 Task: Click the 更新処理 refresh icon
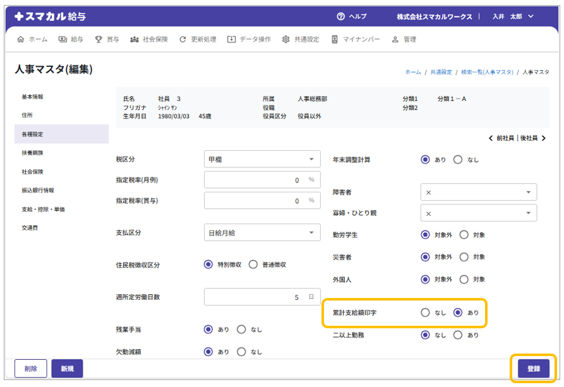(x=183, y=39)
